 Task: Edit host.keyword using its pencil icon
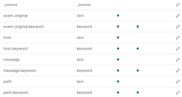(178, 48)
